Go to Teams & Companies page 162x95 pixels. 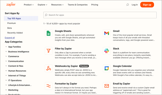pos(78,5)
